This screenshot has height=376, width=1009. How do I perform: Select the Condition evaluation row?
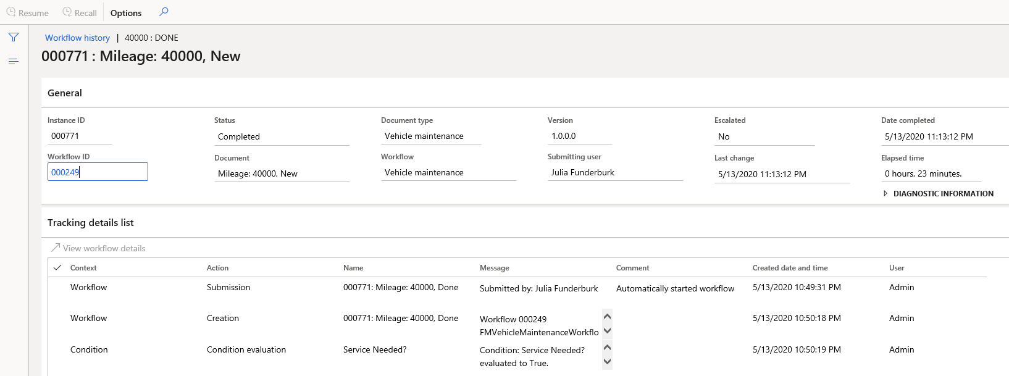tap(246, 350)
